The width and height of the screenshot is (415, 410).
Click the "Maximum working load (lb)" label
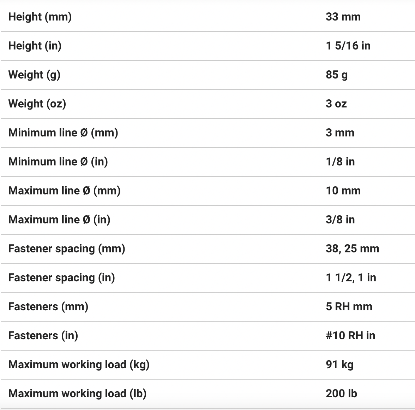(x=77, y=393)
